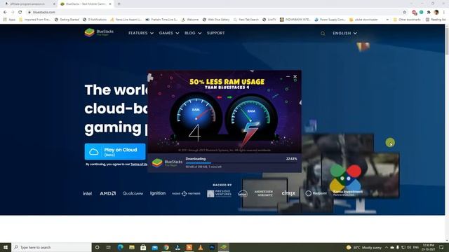Click the download progress bar in installer

[x=241, y=163]
